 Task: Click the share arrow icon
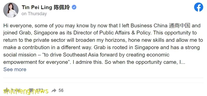(54, 91)
